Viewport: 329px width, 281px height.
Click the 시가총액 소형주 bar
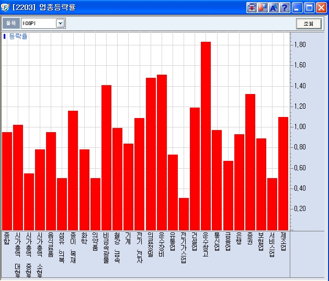click(x=40, y=190)
